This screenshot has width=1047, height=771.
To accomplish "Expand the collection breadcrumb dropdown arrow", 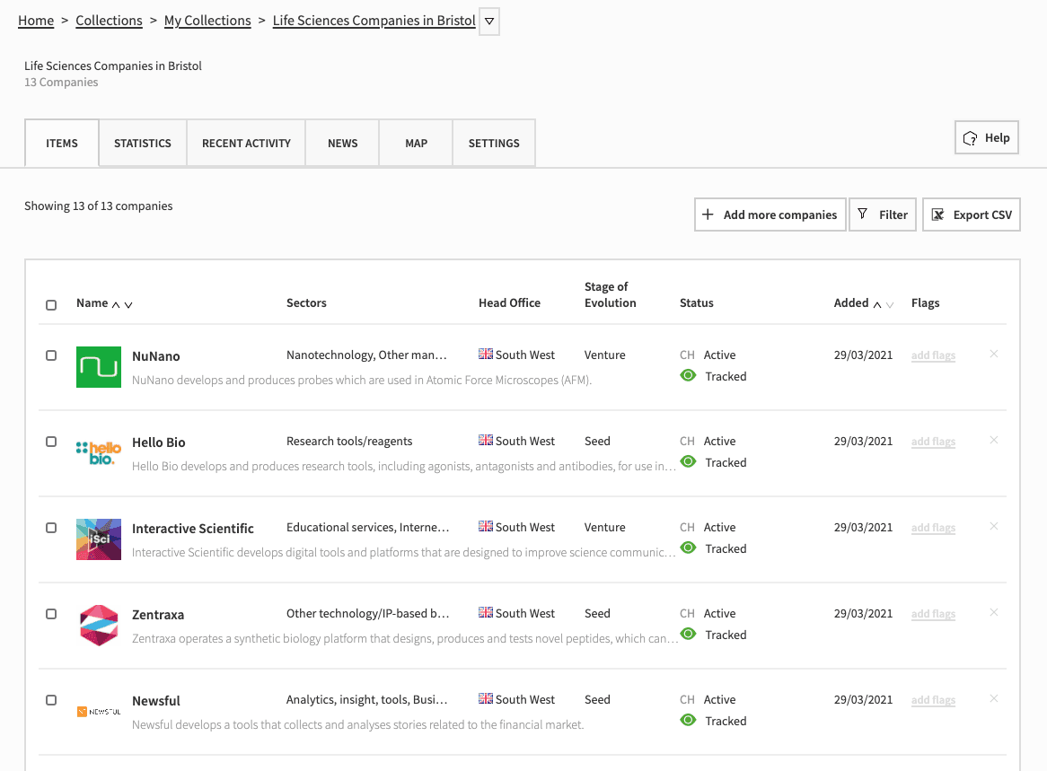I will coord(489,22).
